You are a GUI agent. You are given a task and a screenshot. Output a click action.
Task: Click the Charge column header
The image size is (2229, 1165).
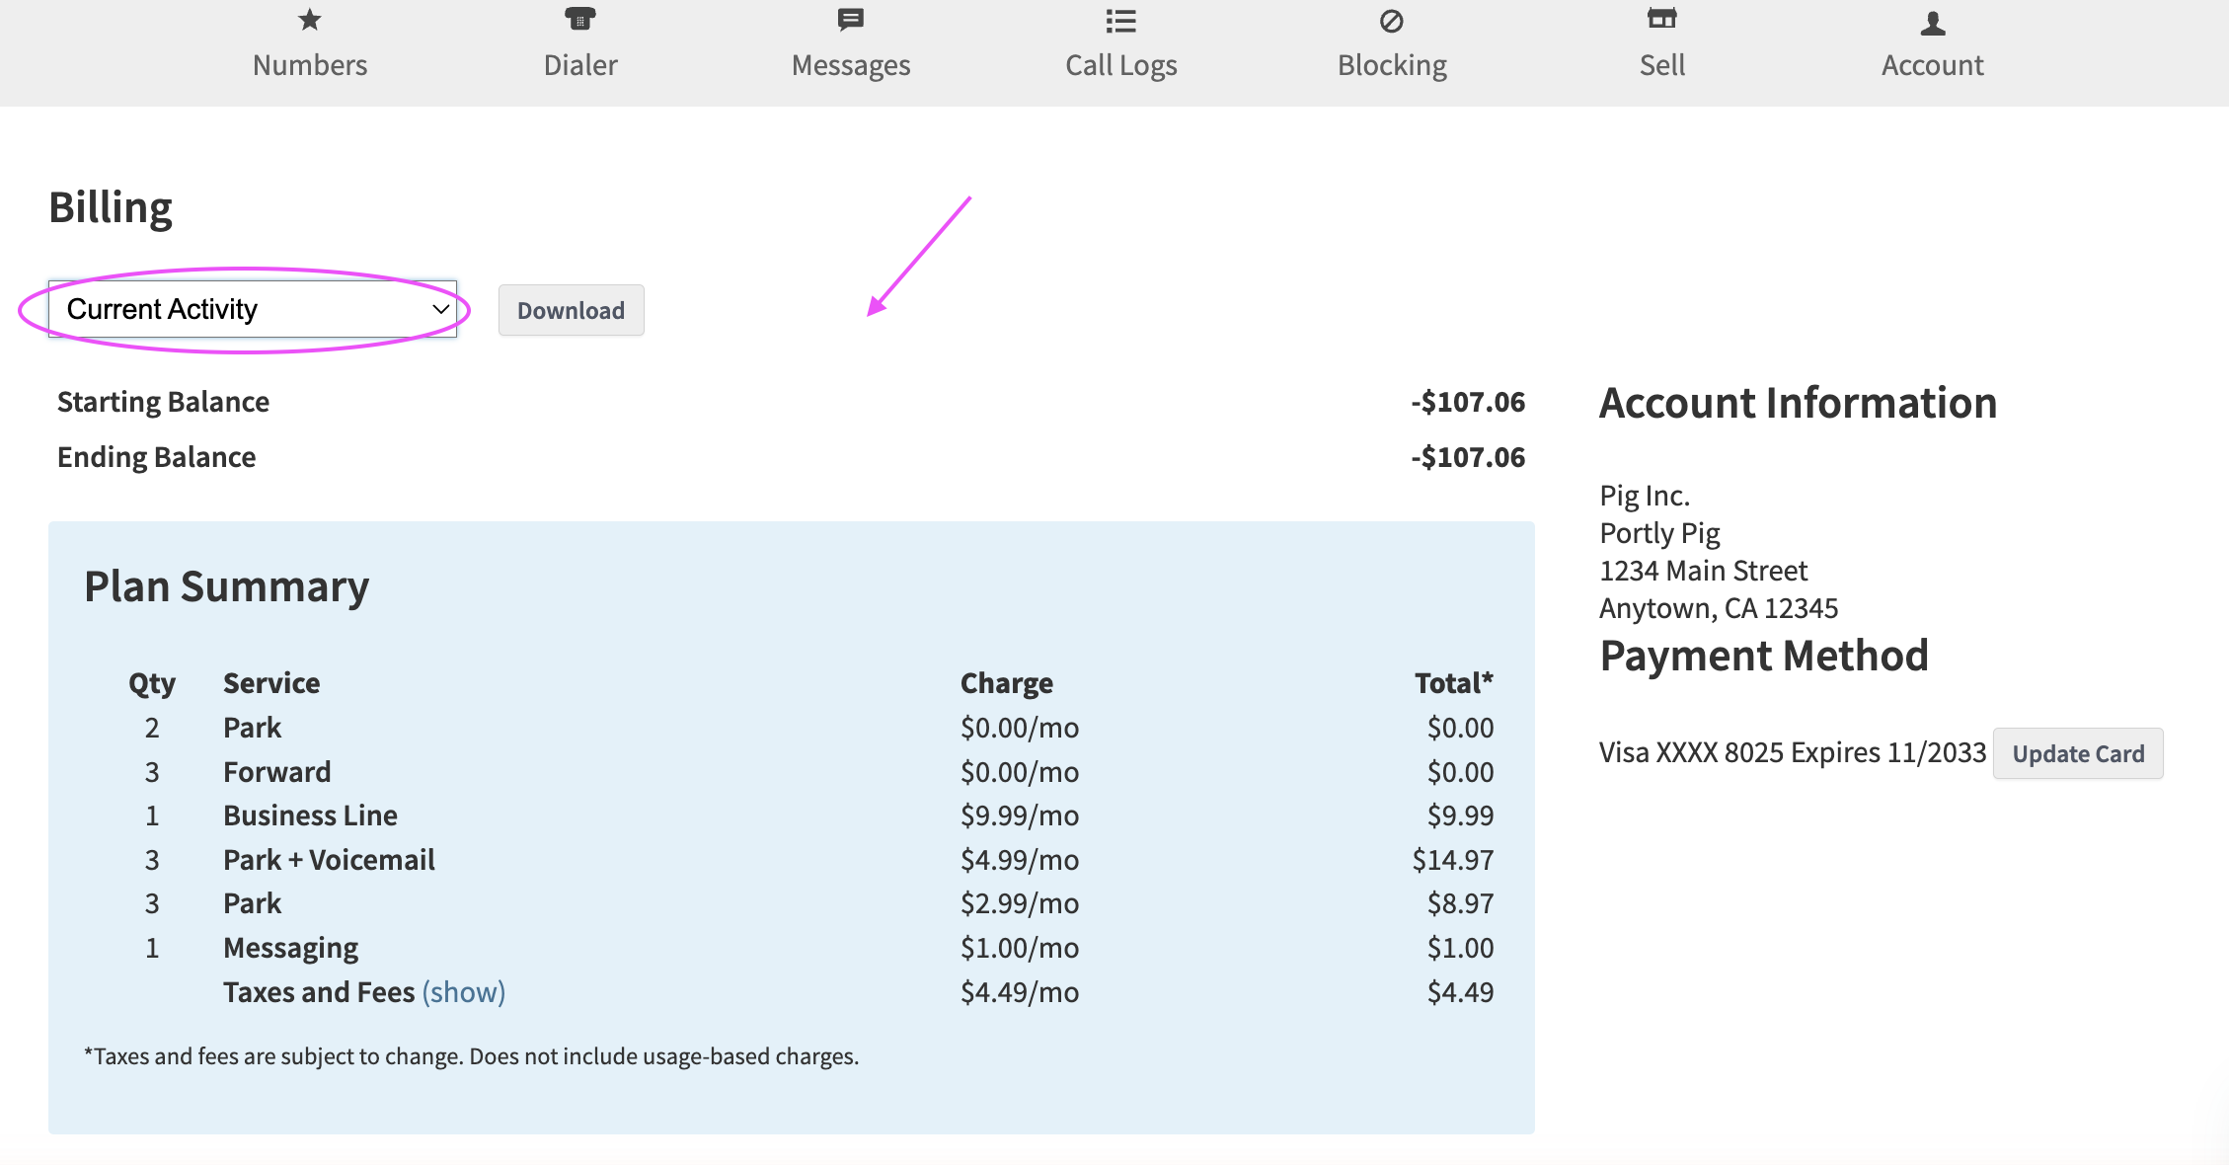1007,683
